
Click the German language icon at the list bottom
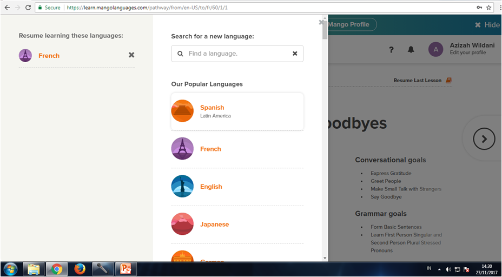click(182, 255)
